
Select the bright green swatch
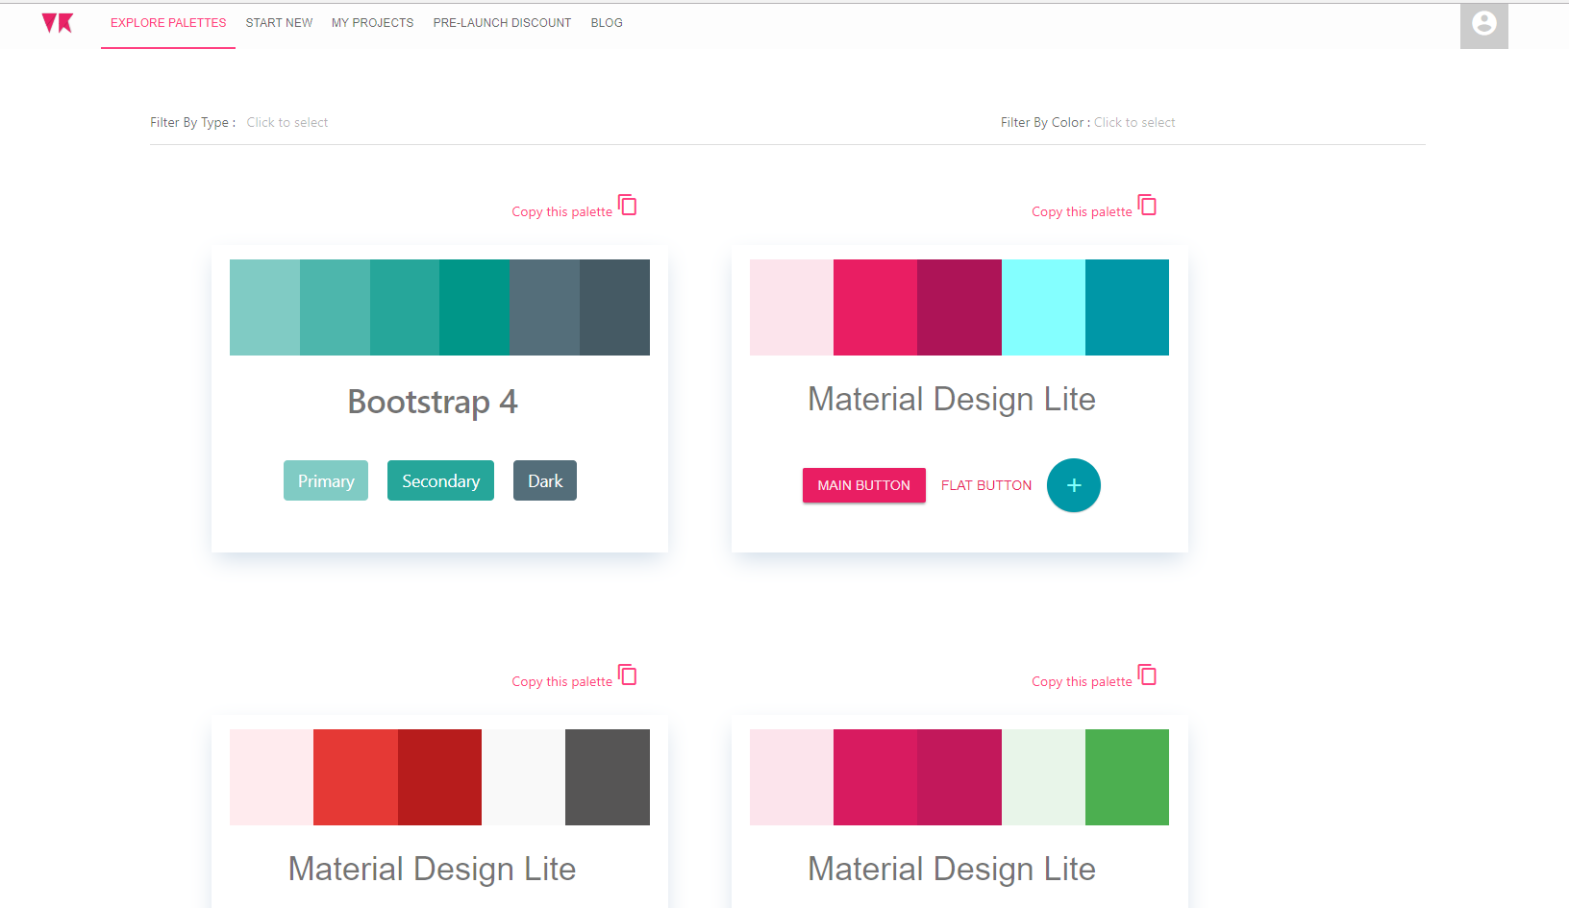coord(1127,777)
